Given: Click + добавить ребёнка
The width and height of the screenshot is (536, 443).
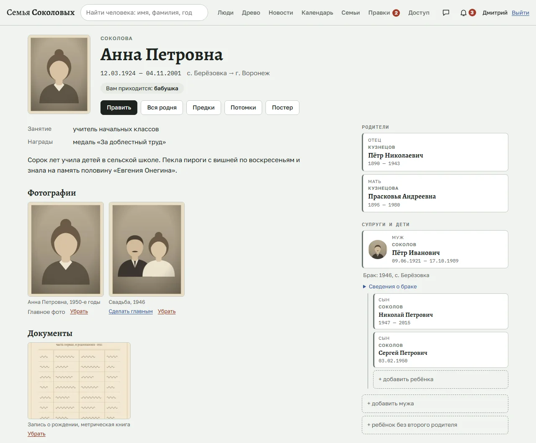Looking at the screenshot, I should point(441,379).
